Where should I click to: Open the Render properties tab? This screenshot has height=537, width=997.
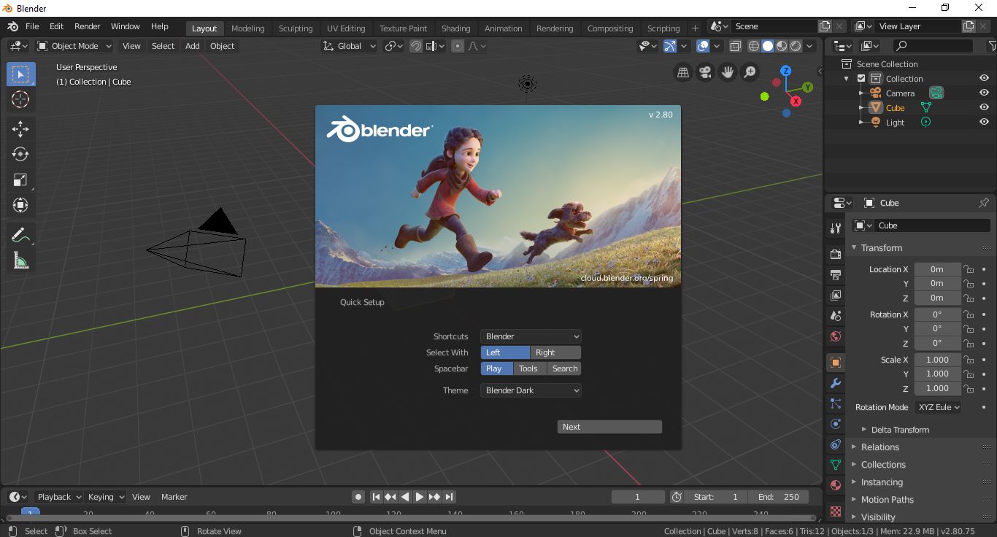click(x=836, y=254)
